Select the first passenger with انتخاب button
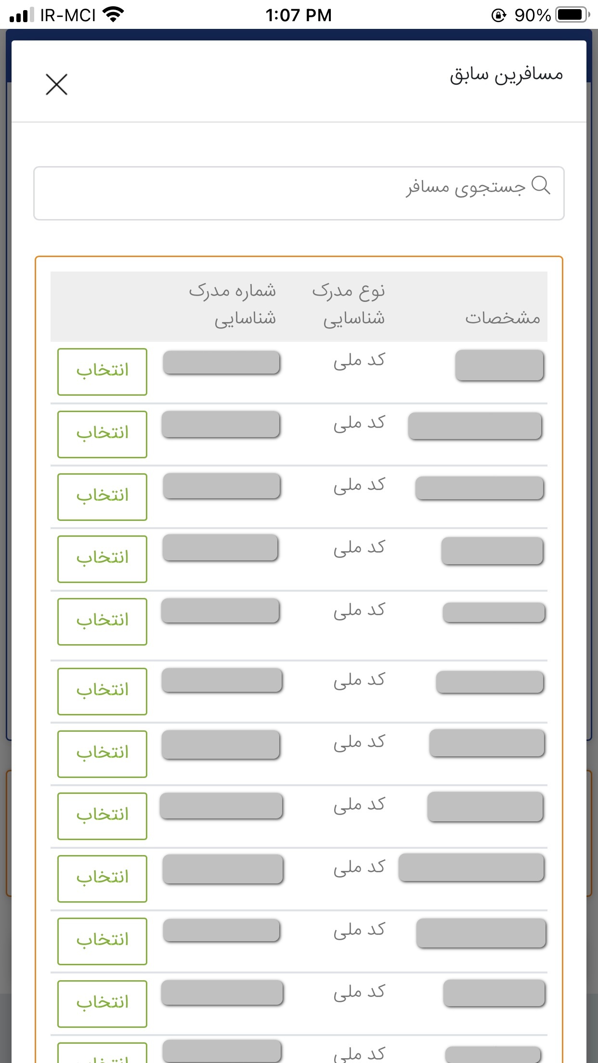598x1063 pixels. click(x=102, y=372)
